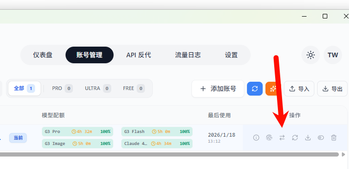Click the 导出 button
The image size is (349, 169).
[x=332, y=89]
